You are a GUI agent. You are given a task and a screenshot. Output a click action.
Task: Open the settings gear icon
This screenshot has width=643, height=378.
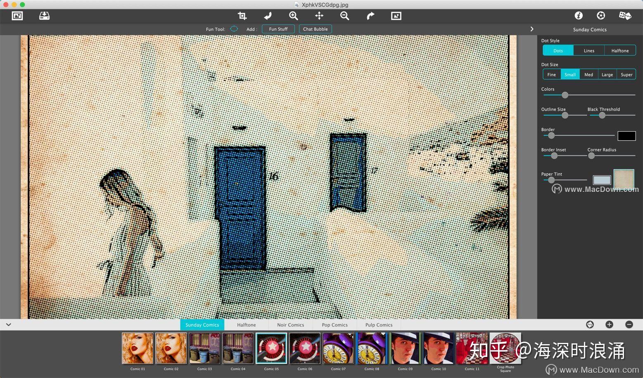click(601, 16)
